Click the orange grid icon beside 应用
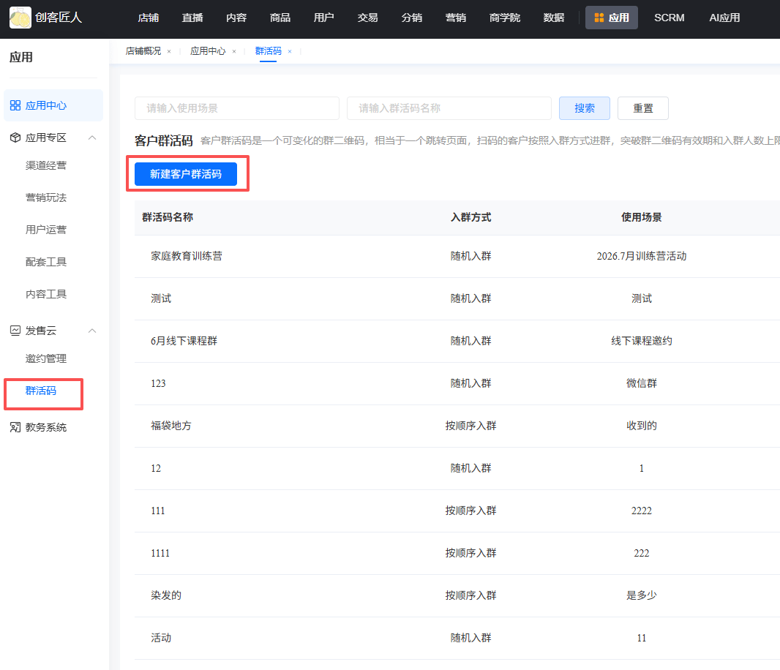Screen dimensions: 780x670 pyautogui.click(x=599, y=18)
